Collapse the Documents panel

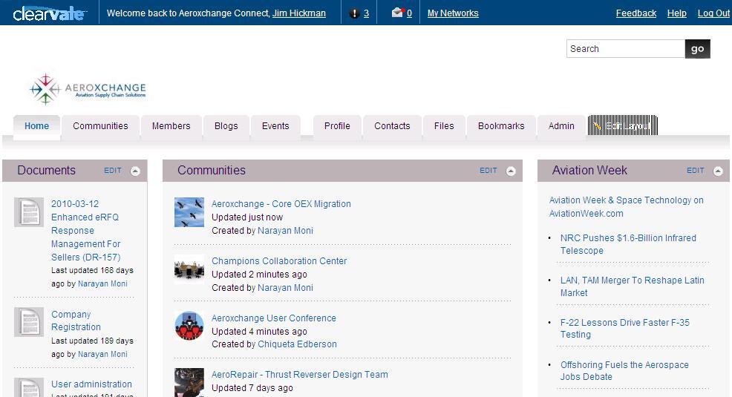(135, 171)
